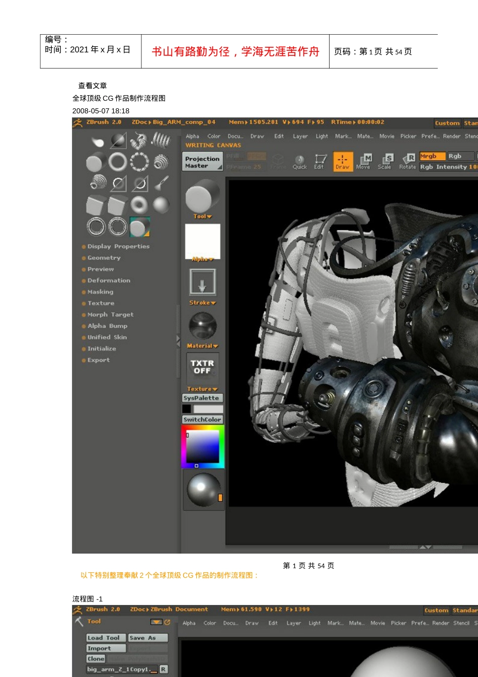
Task: Click the Import button
Action: (106, 648)
